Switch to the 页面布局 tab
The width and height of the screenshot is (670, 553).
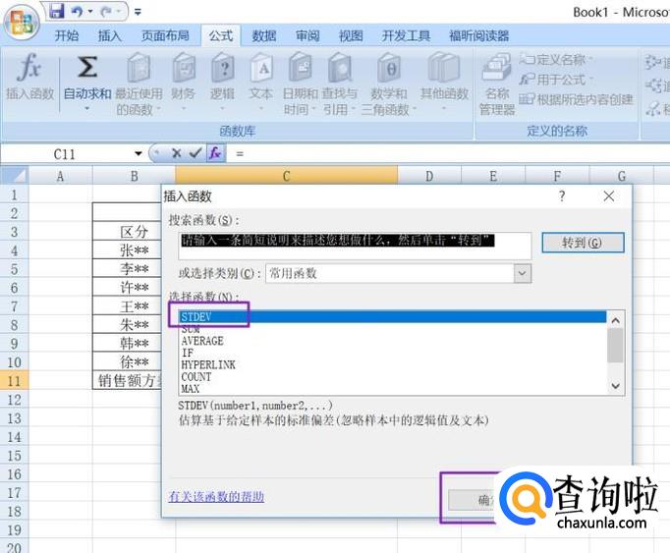165,35
